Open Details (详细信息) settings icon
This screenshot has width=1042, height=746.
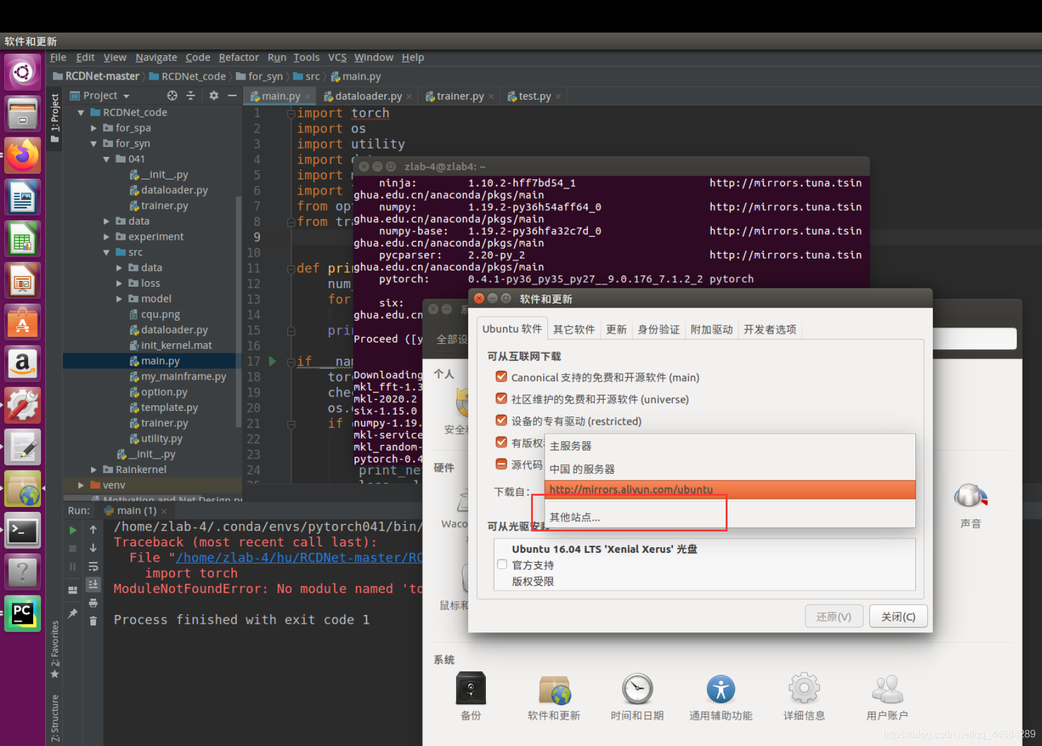pos(804,696)
